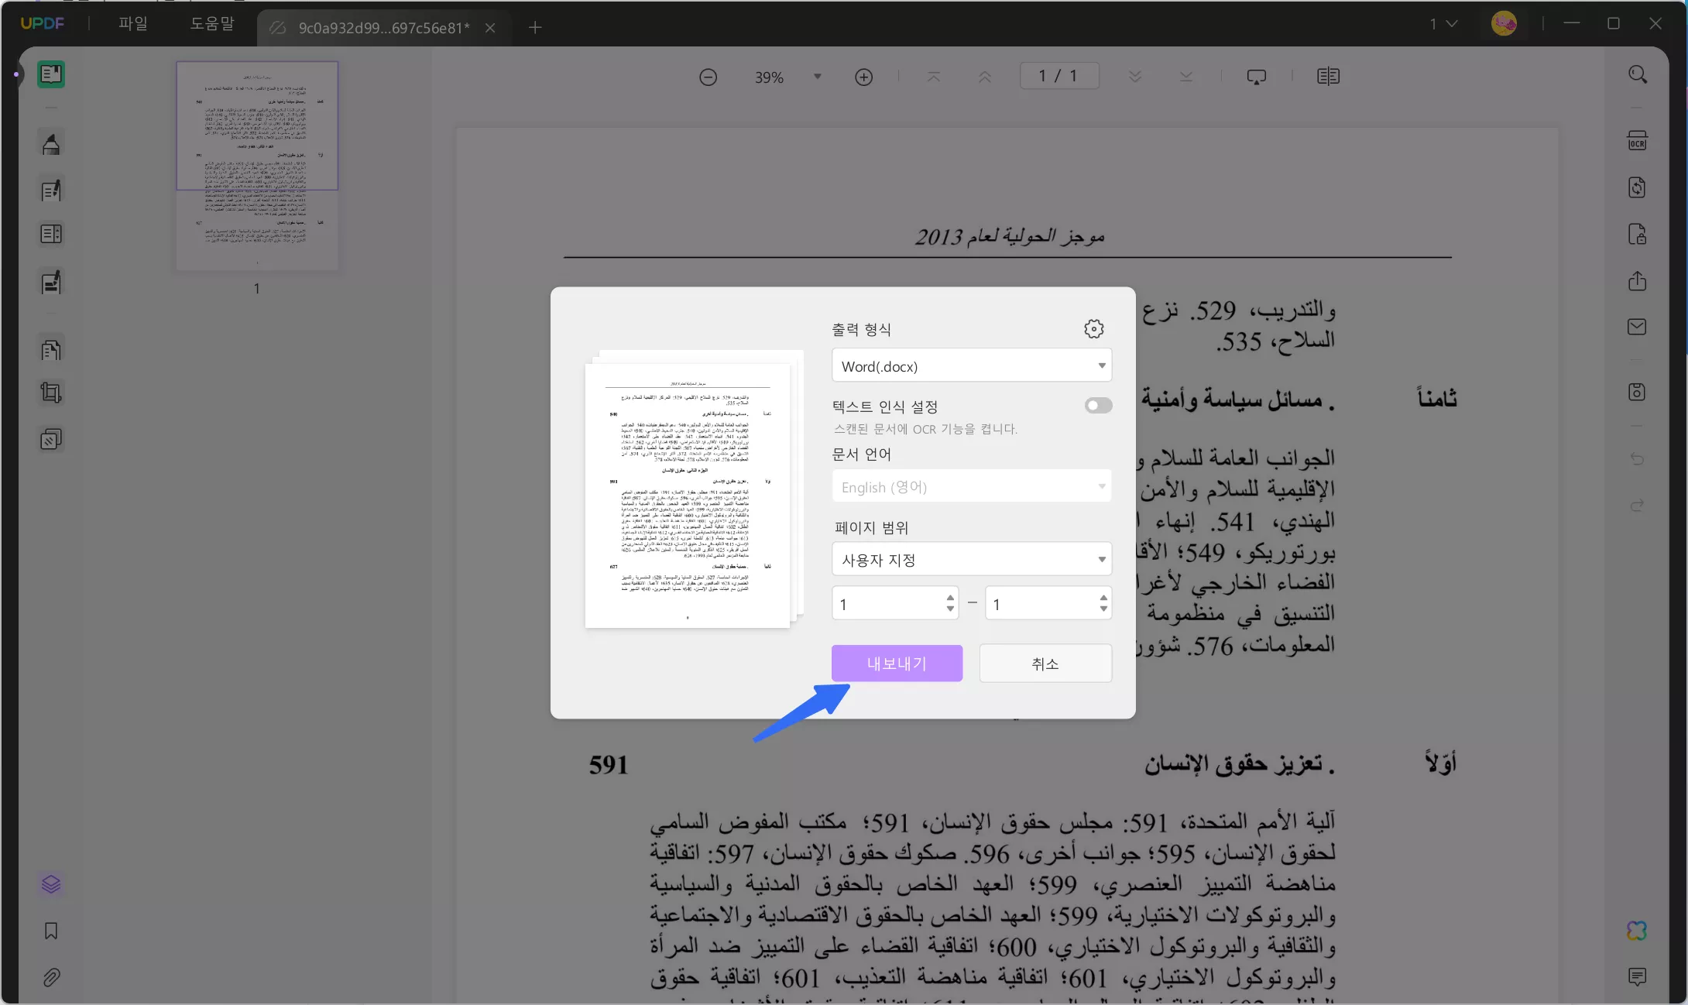Click the Undo icon in right sidebar
Screen dimensions: 1688x1005
1637,459
